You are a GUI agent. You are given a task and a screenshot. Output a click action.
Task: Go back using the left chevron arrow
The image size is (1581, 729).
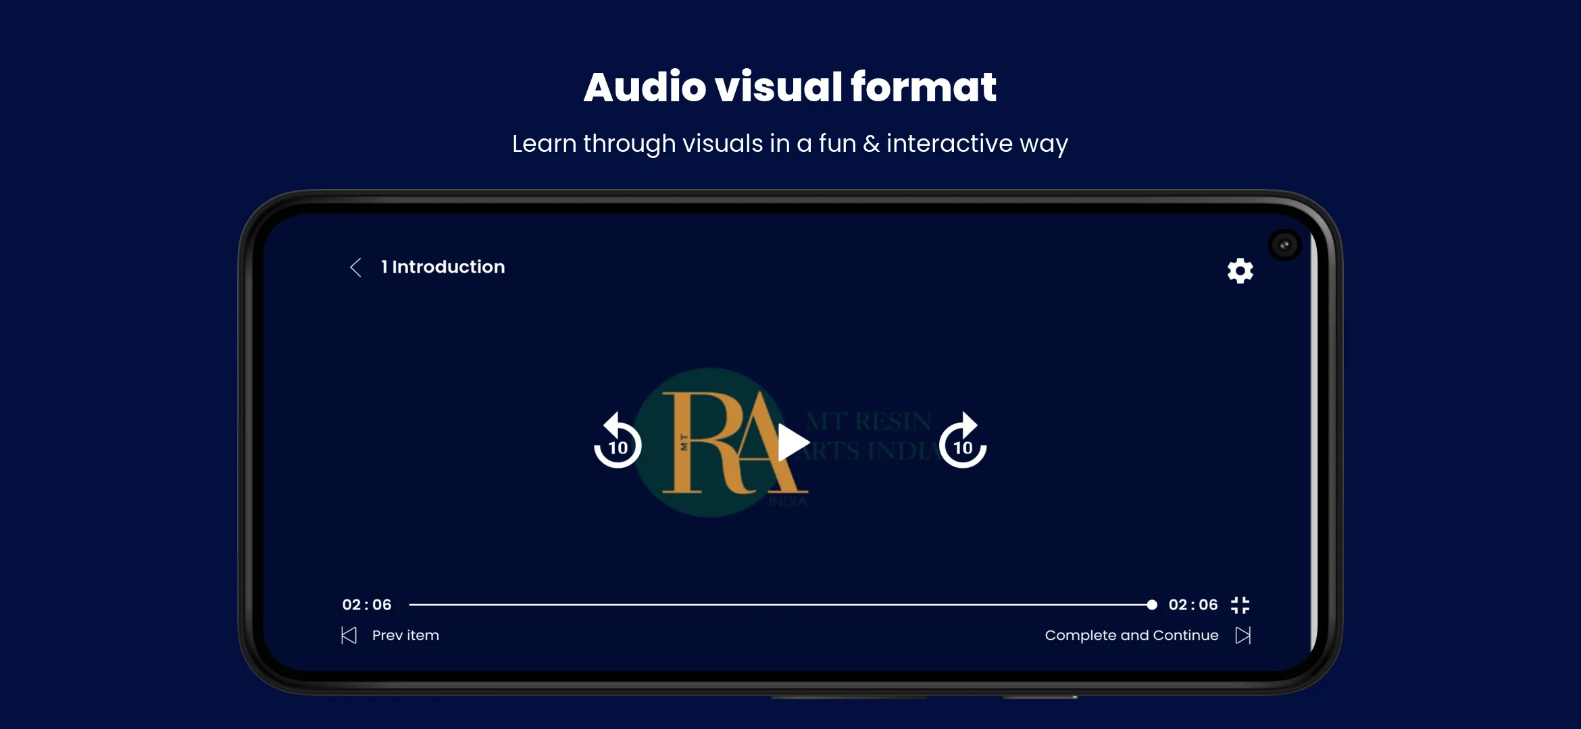356,267
